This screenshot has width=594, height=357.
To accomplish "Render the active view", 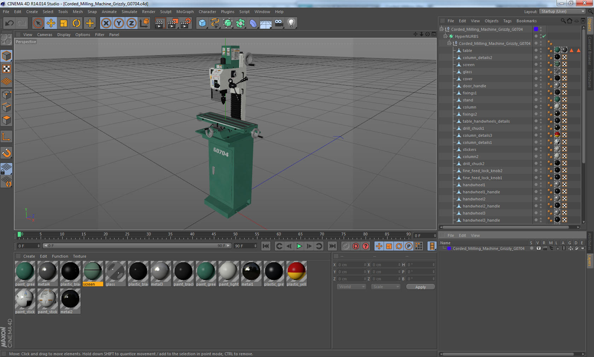I will point(160,23).
